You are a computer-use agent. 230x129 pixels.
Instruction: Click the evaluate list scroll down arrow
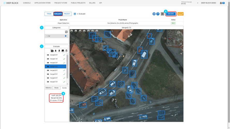tap(67, 84)
